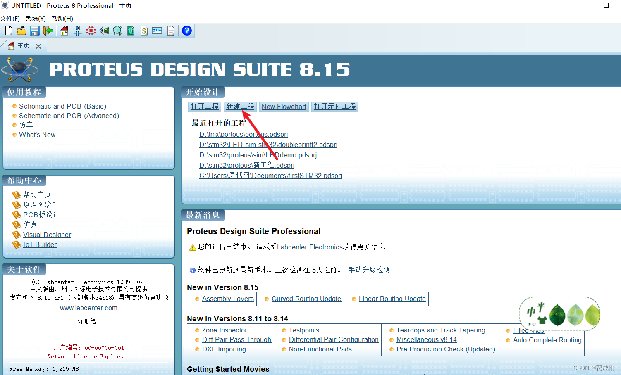Click the 打开示例工程 button
Image resolution: width=621 pixels, height=375 pixels.
[x=335, y=107]
